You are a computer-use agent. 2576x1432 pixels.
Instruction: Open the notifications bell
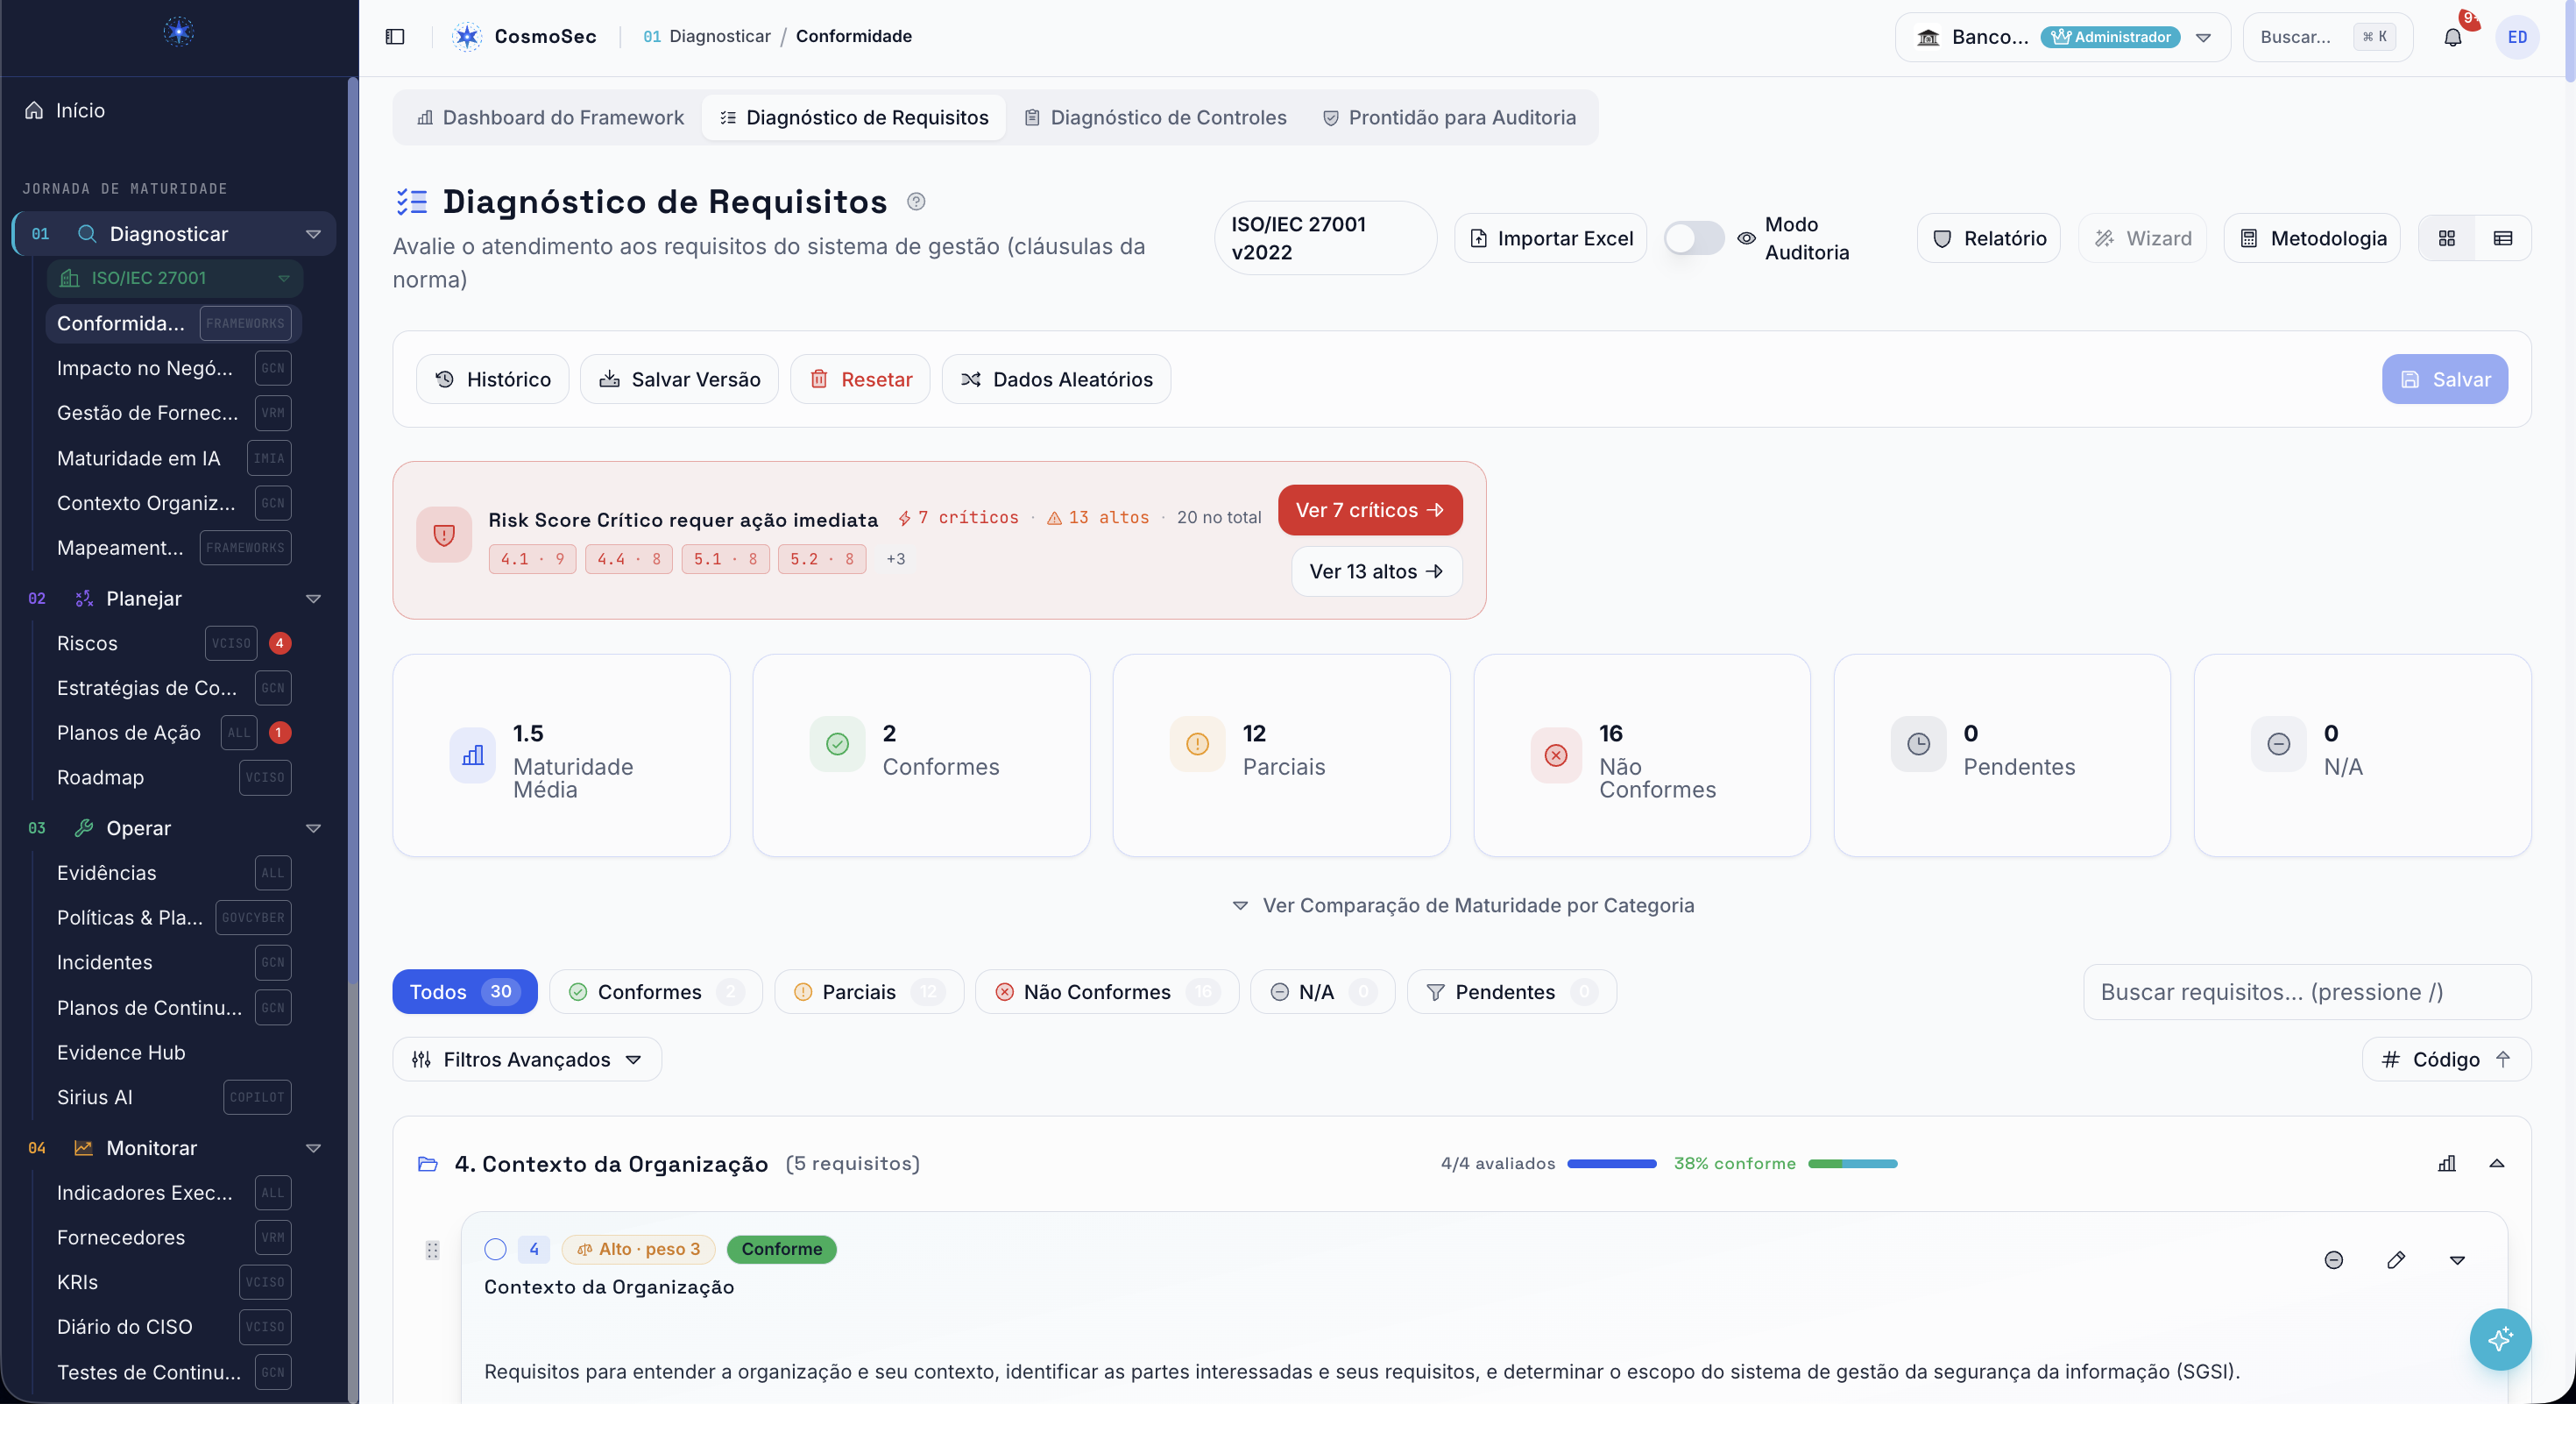(x=2453, y=37)
